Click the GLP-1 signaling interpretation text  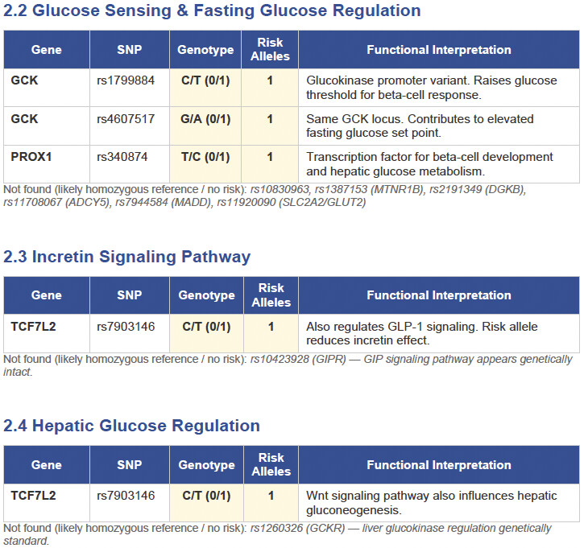tap(421, 334)
